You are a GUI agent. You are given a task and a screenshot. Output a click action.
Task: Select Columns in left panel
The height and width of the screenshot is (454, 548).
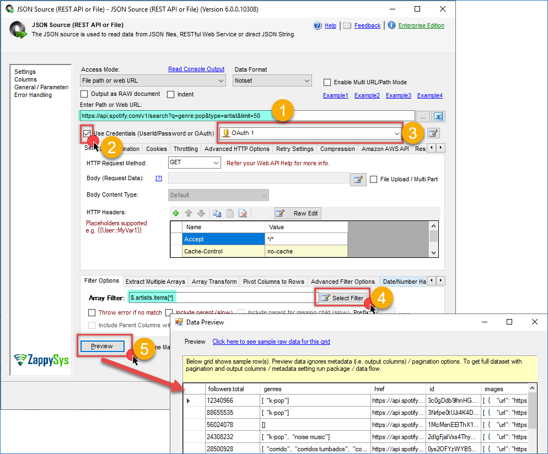click(25, 79)
